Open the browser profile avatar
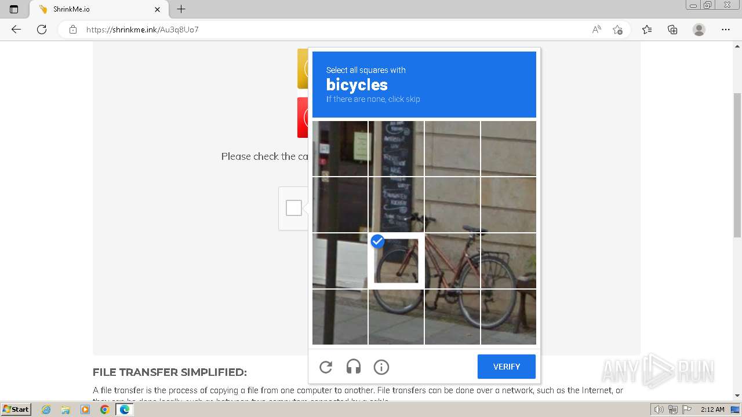Viewport: 742px width, 417px height. click(x=699, y=30)
